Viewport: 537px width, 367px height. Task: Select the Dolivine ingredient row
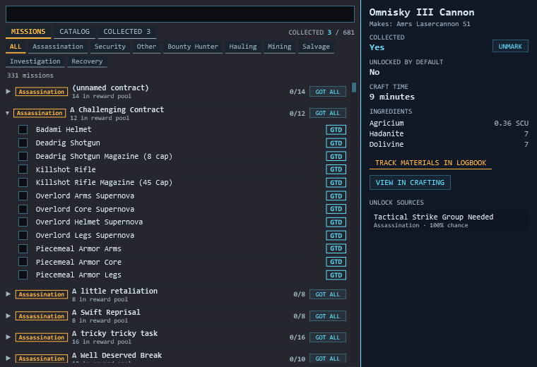pyautogui.click(x=449, y=145)
